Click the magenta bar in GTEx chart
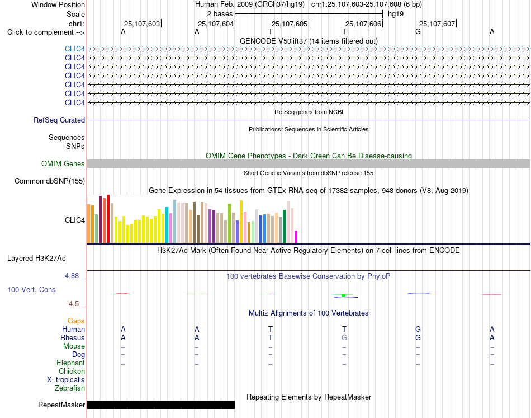This screenshot has height=418, width=531. tap(296, 237)
